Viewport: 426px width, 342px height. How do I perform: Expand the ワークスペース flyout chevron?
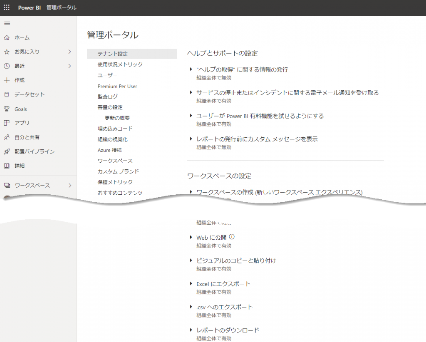[x=69, y=186]
